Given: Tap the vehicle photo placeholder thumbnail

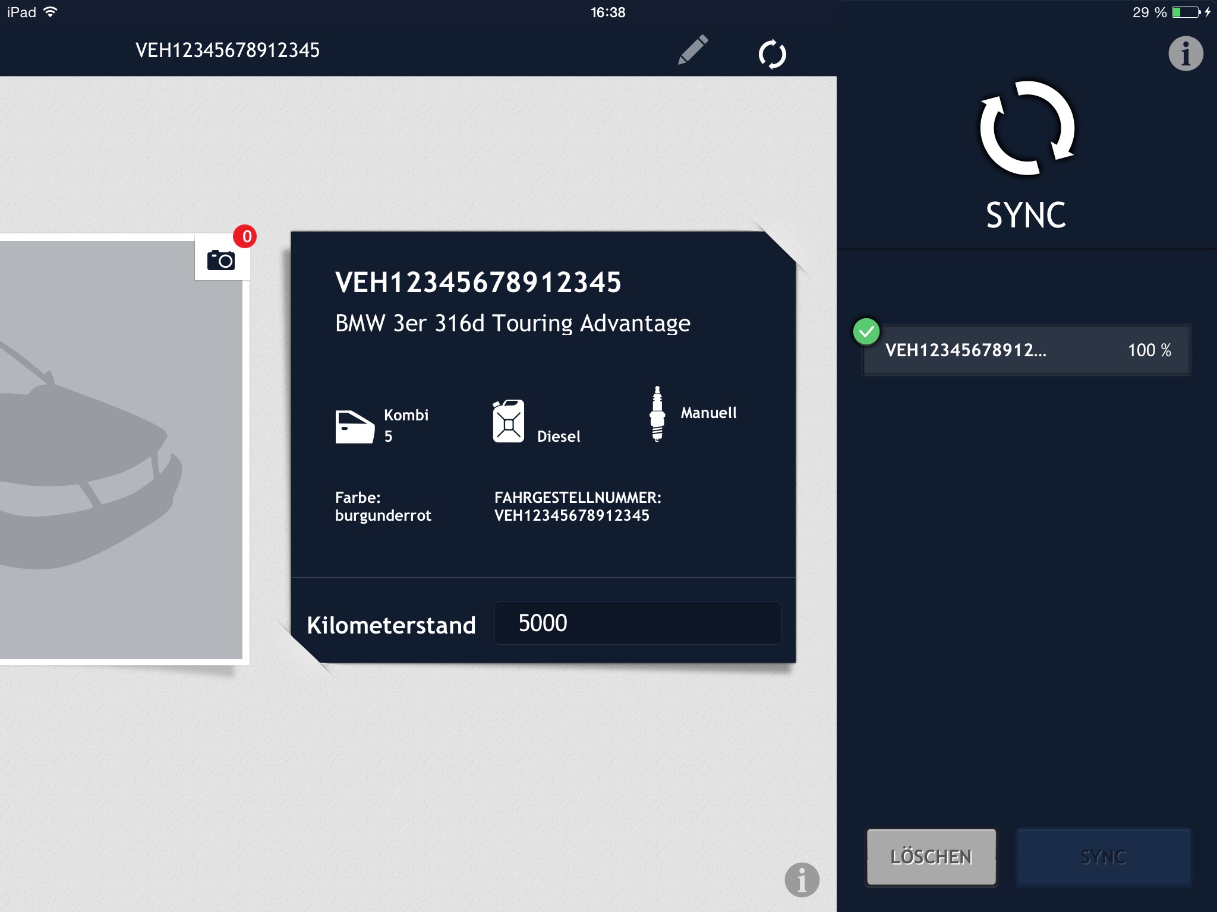Looking at the screenshot, I should click(121, 449).
